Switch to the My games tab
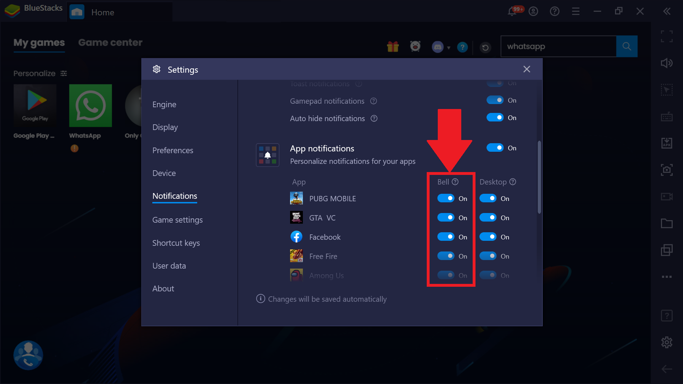This screenshot has height=384, width=683. (x=39, y=43)
